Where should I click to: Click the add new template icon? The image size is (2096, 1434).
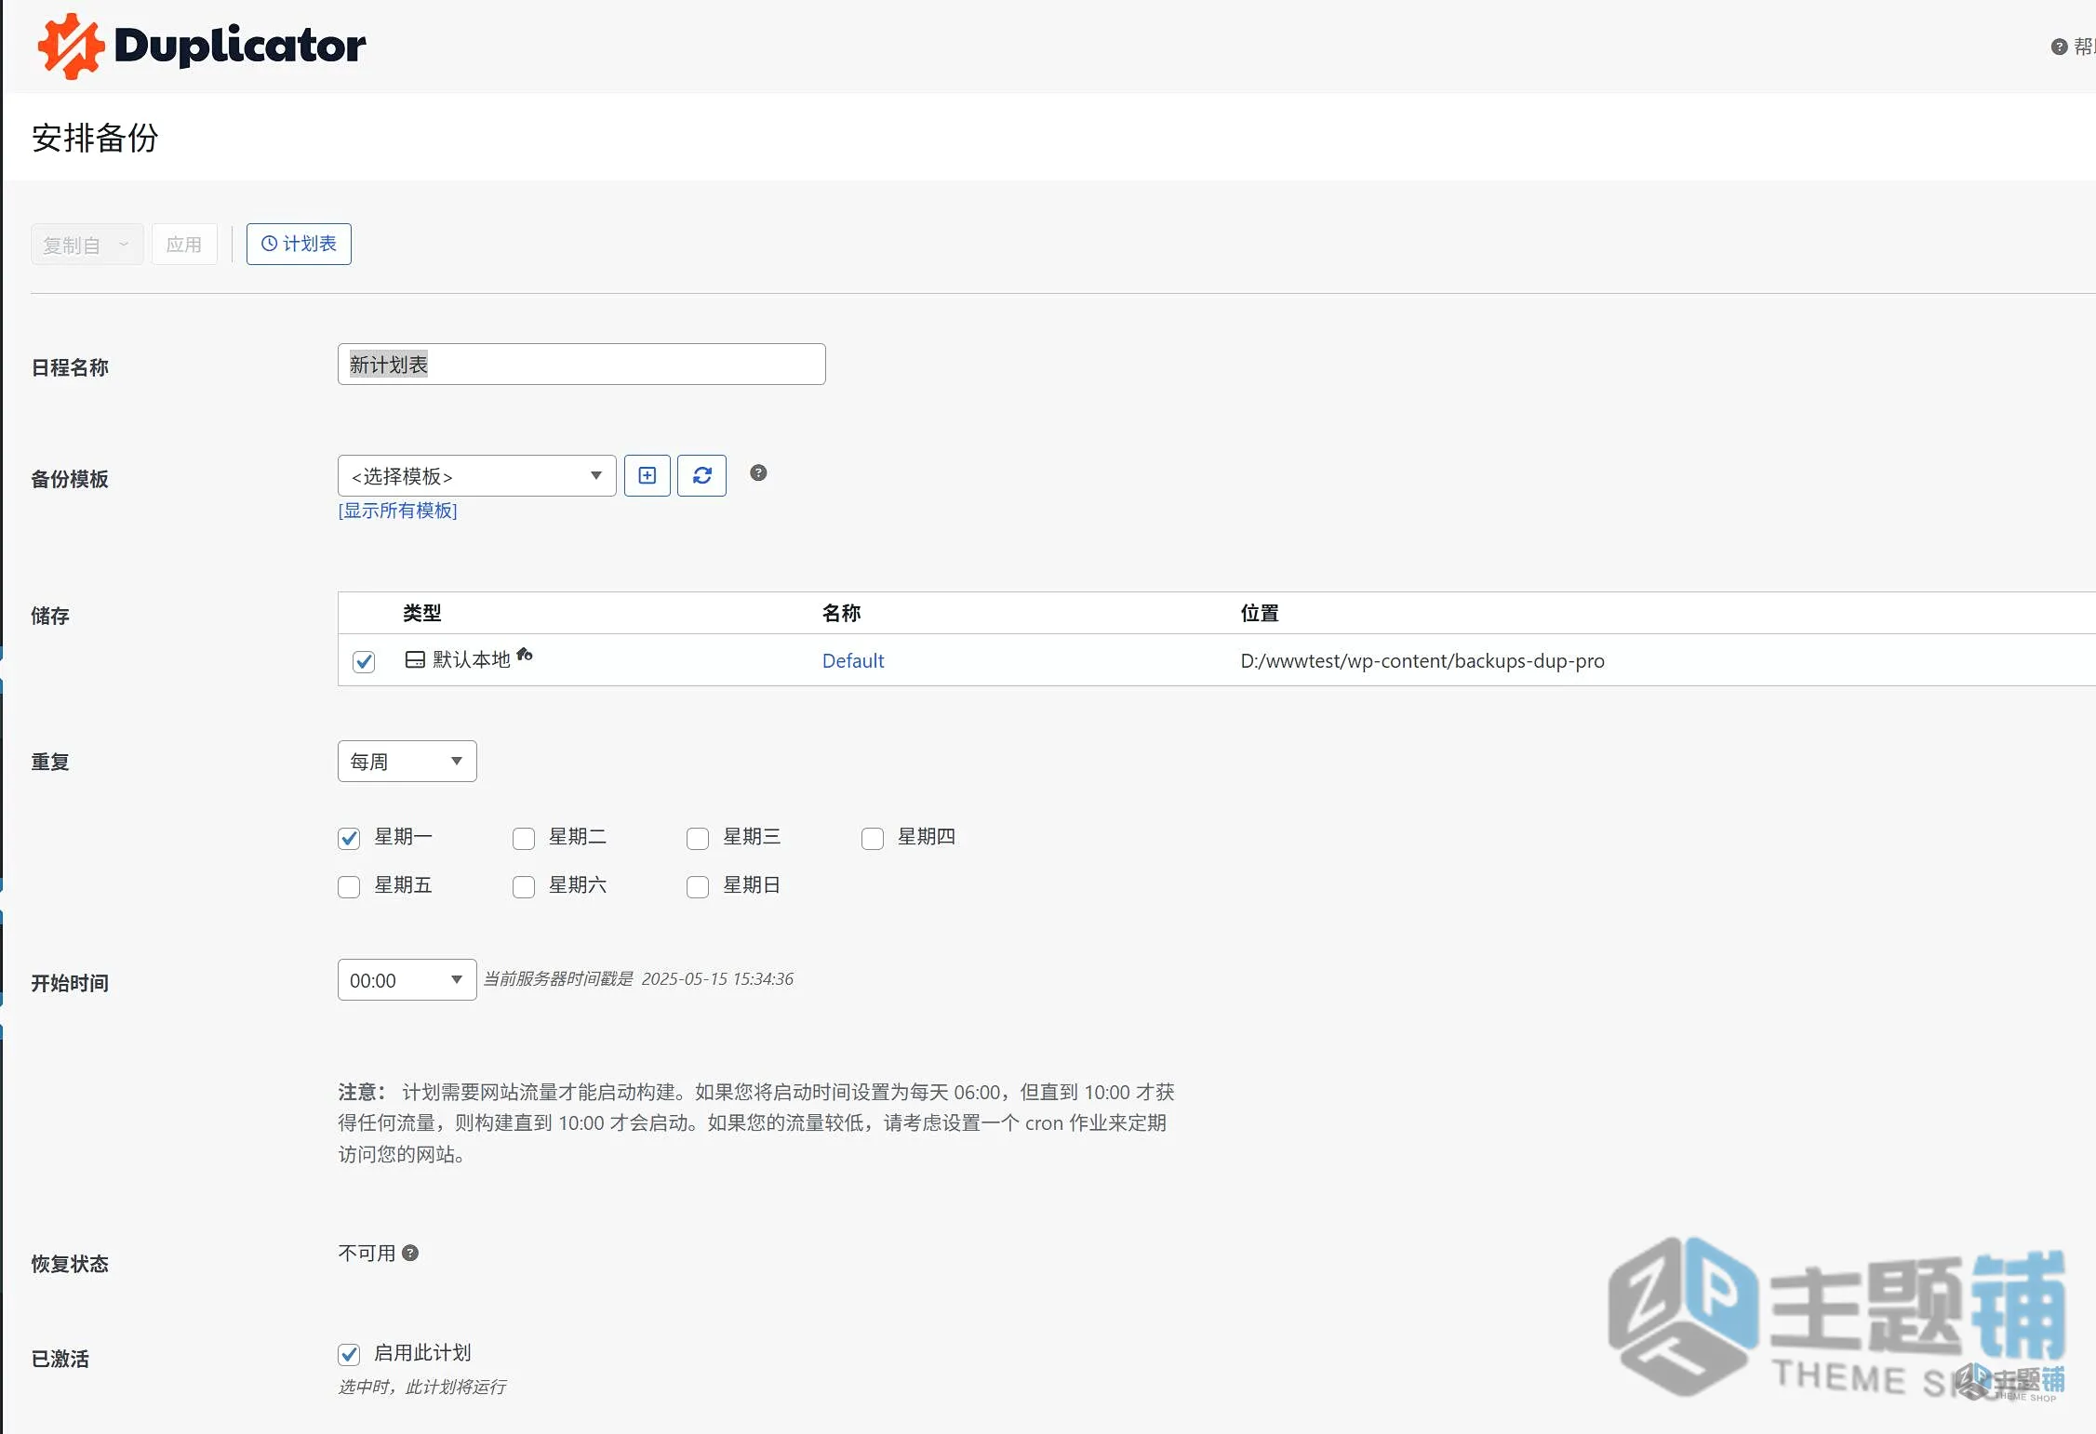(647, 476)
